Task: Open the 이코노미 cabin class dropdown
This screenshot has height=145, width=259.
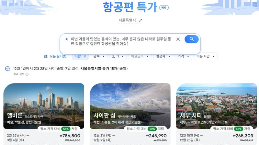Action: click(140, 56)
